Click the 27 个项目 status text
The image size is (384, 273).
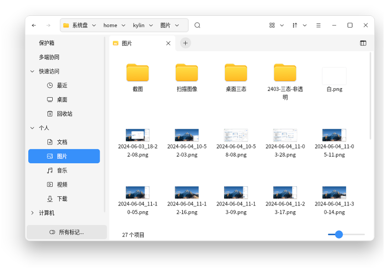pos(133,235)
